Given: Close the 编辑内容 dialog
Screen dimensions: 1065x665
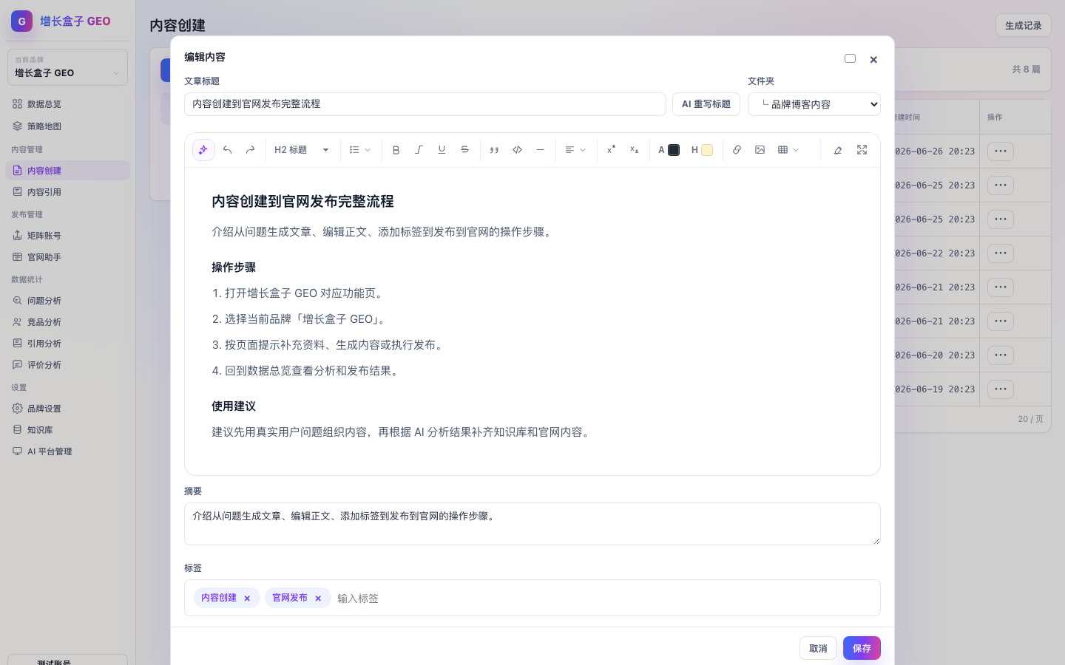Looking at the screenshot, I should point(873,59).
